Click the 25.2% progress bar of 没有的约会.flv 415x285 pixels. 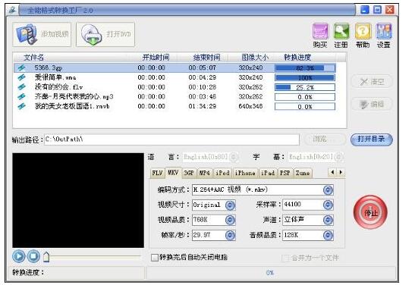point(305,87)
